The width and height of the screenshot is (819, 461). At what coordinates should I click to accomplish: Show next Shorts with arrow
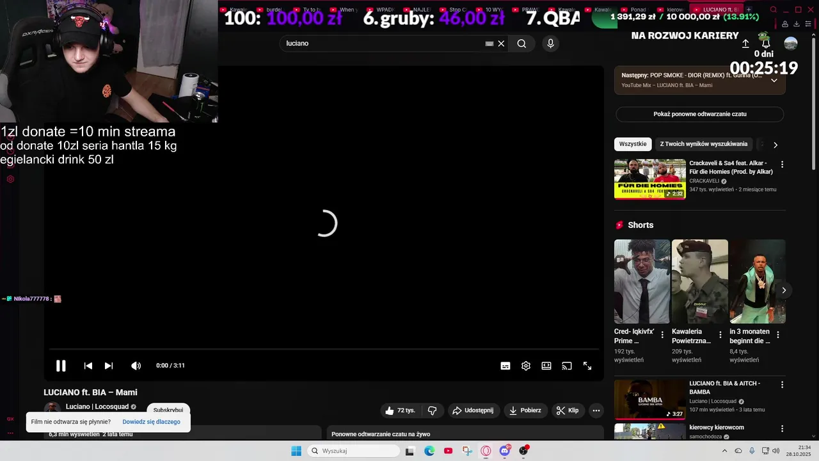[x=784, y=290]
